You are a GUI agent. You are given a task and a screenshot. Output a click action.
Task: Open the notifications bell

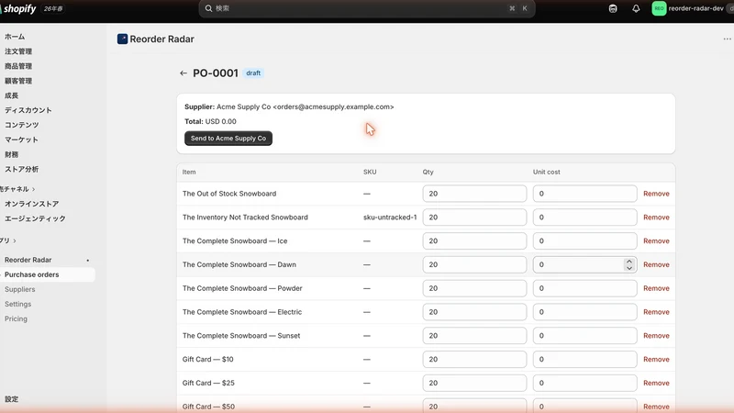tap(636, 8)
